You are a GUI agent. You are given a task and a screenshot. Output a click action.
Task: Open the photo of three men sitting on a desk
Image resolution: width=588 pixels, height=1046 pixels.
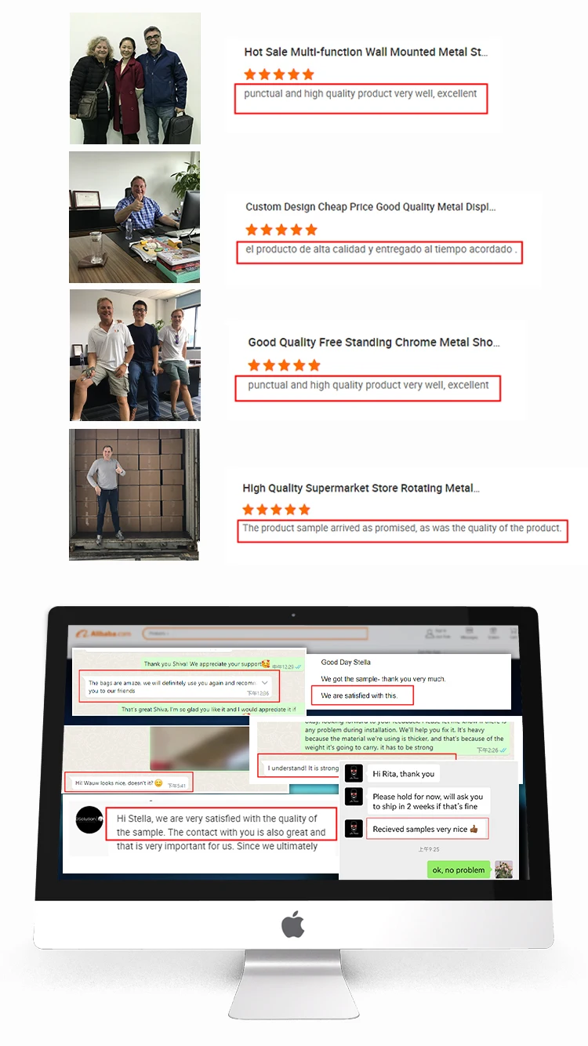point(135,355)
